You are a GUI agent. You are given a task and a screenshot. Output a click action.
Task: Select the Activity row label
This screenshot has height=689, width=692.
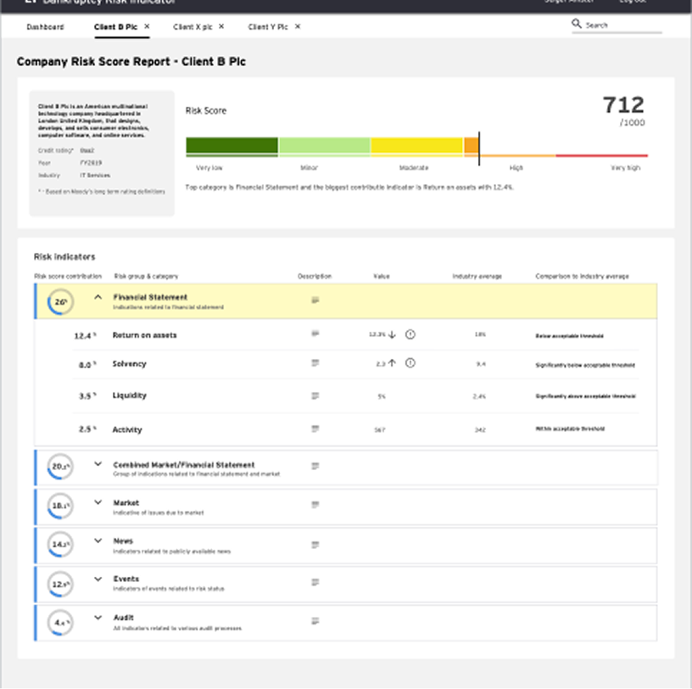point(127,429)
